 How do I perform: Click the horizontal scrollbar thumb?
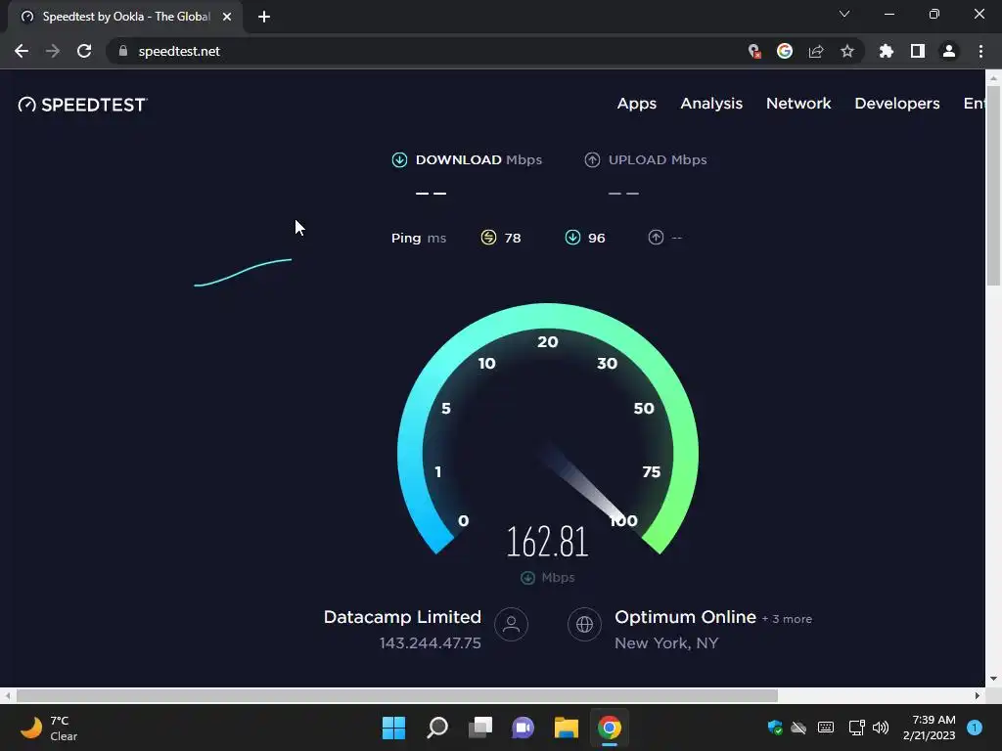[397, 695]
